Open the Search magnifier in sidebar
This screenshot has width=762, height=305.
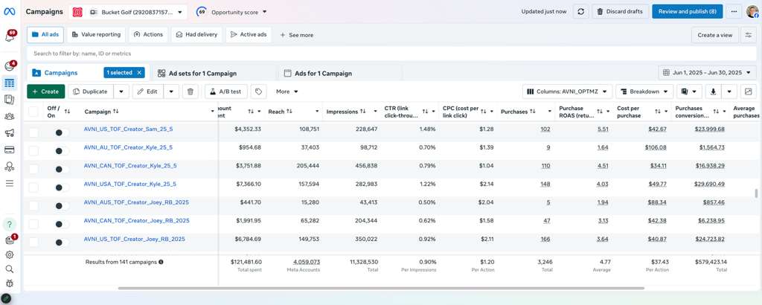pyautogui.click(x=9, y=269)
